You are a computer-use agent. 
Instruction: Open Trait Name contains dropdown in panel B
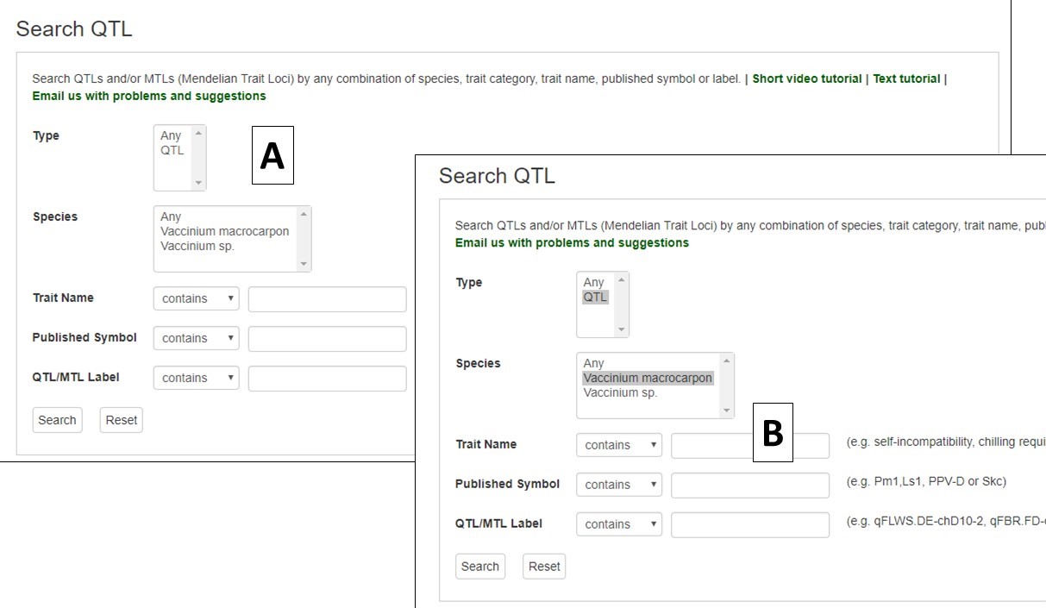tap(619, 445)
